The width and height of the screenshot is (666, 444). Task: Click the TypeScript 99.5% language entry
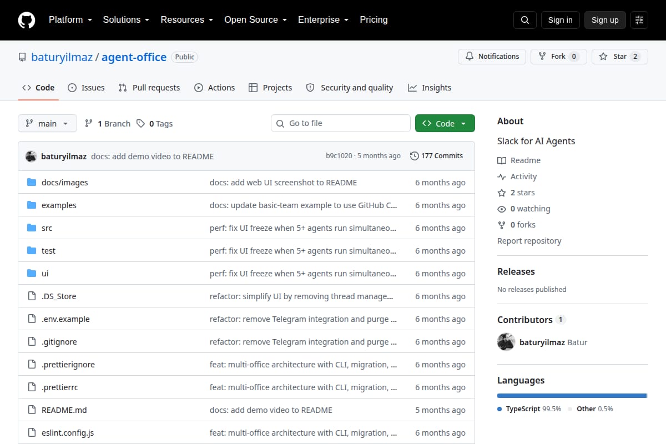point(529,409)
